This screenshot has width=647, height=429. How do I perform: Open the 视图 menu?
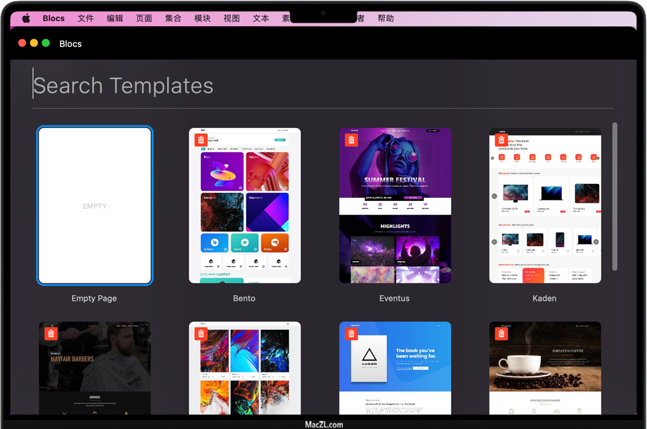click(x=231, y=18)
